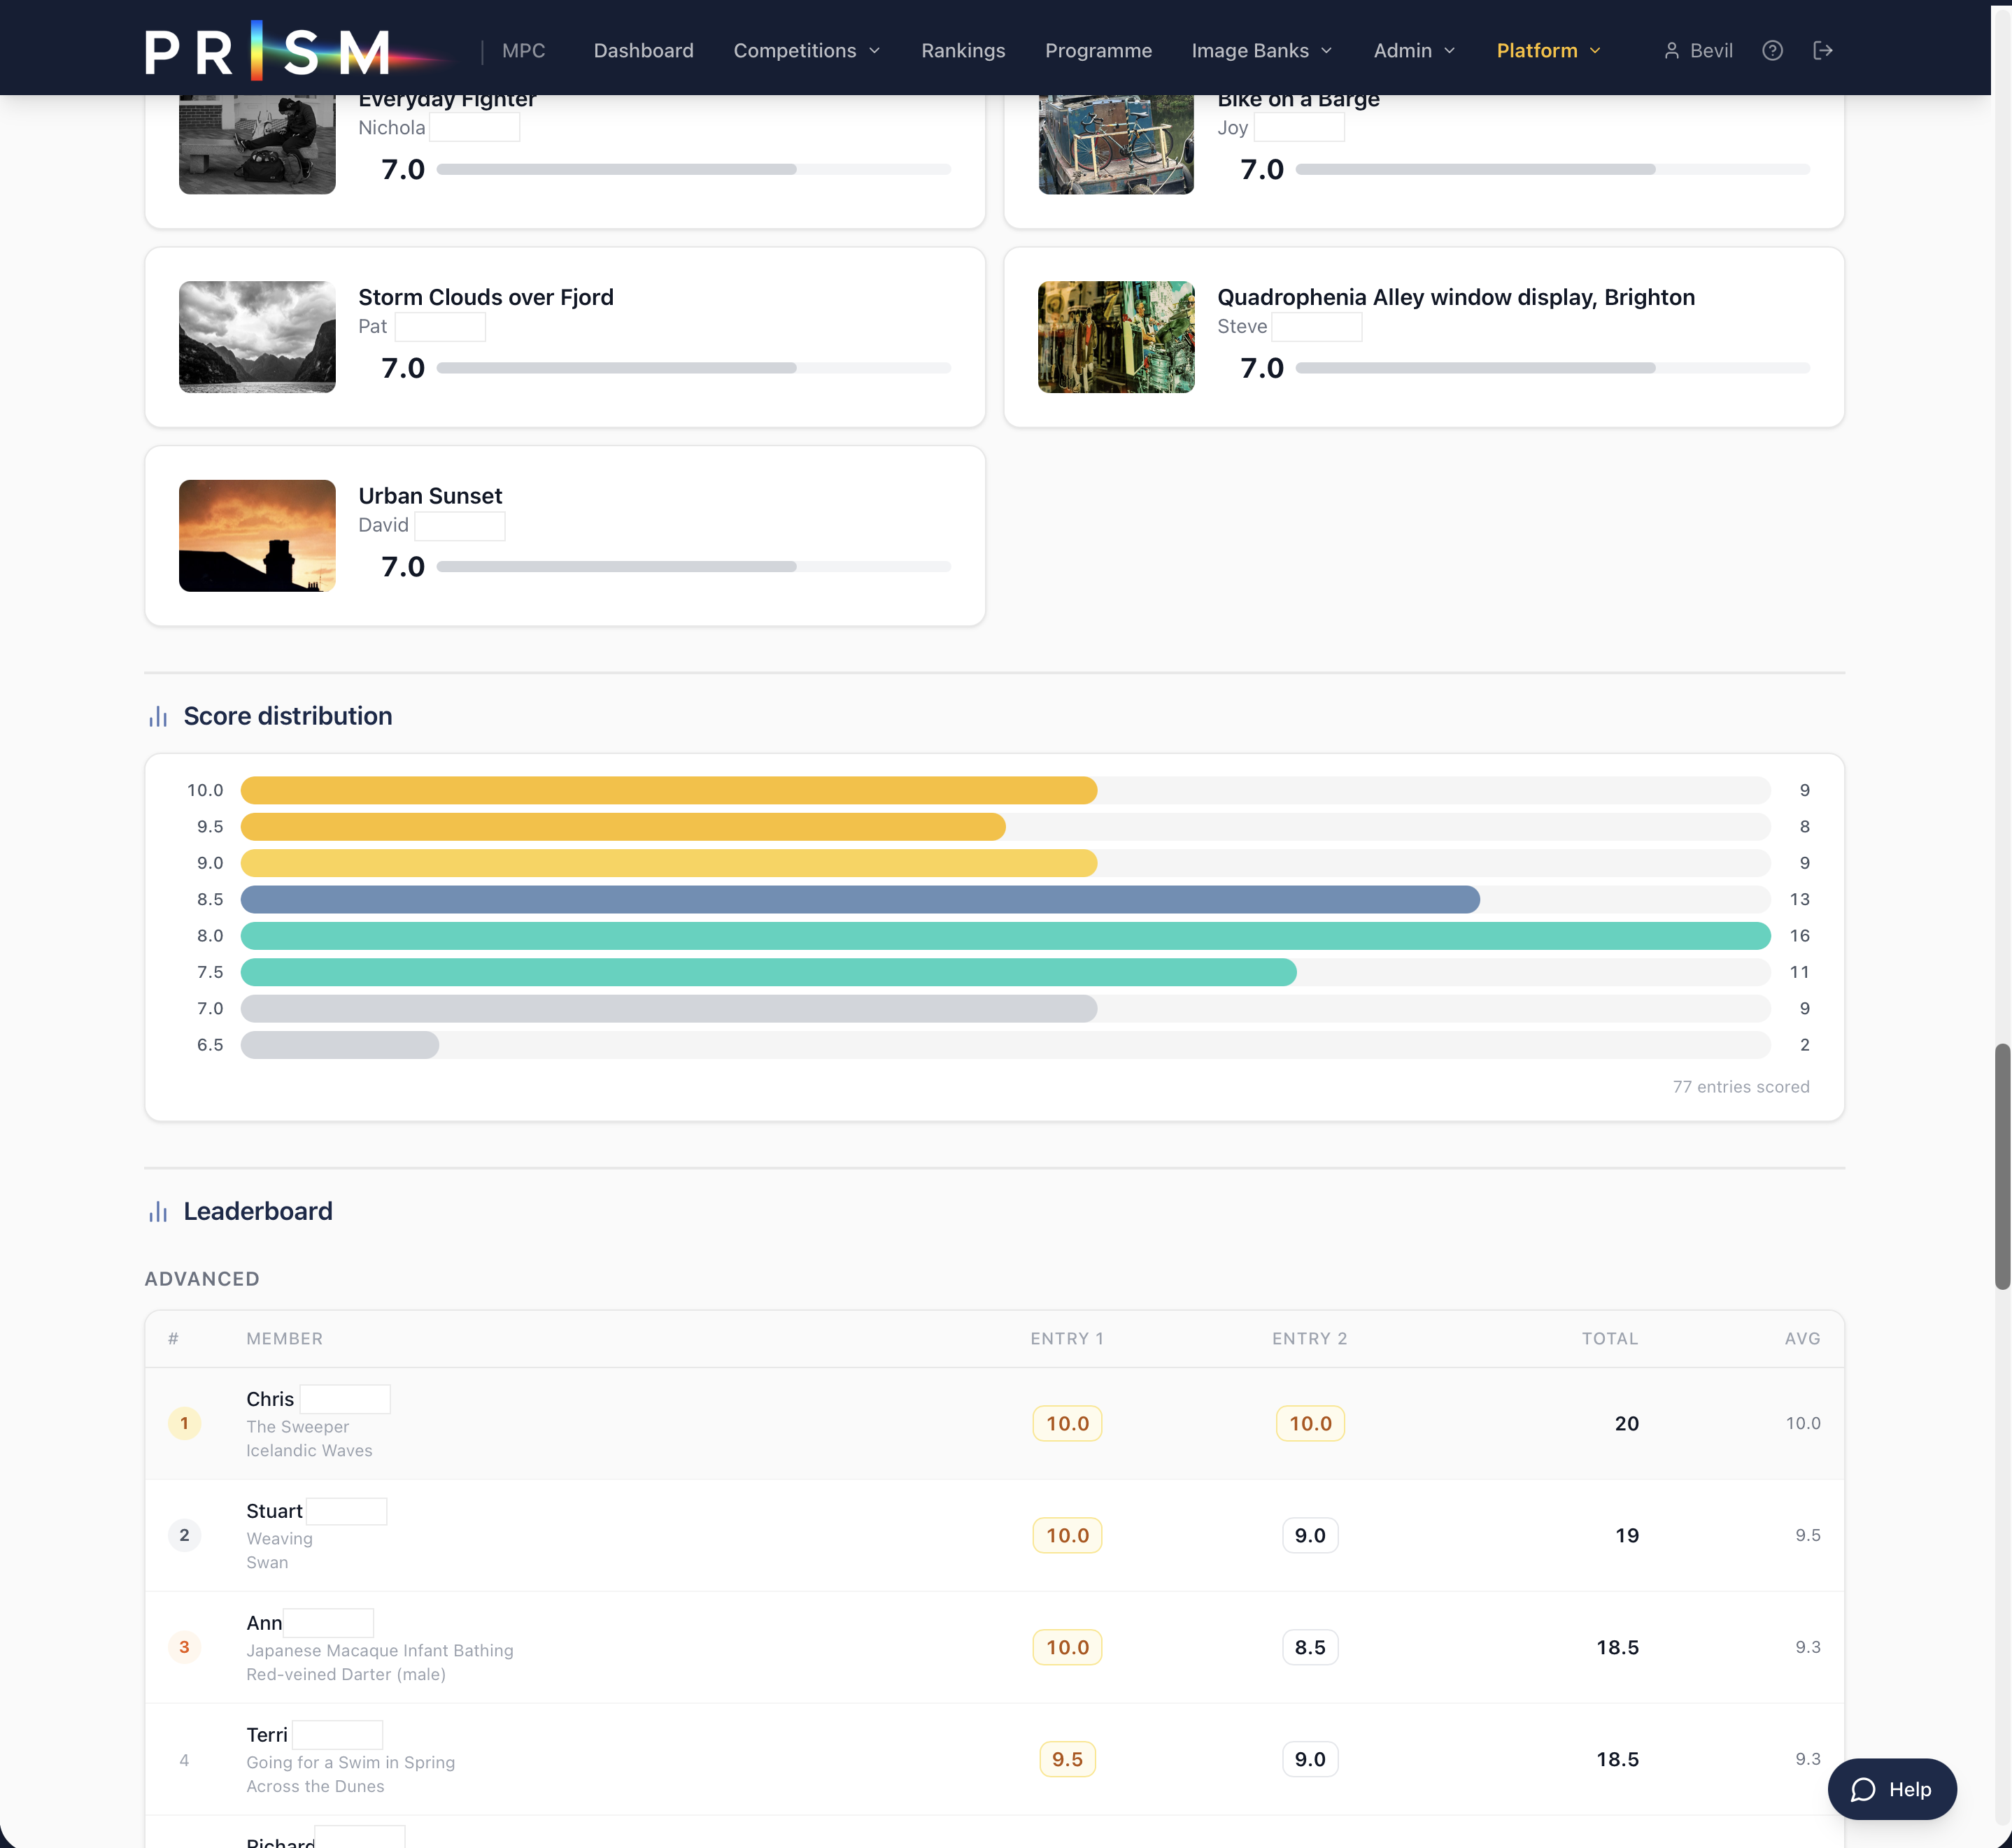This screenshot has width=2012, height=1848.
Task: Click the Leaderboard chart icon
Action: coord(158,1211)
